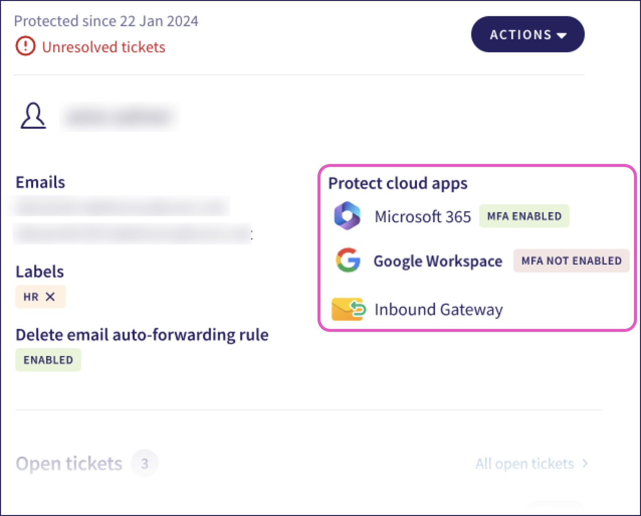Select the Microsoft 365 app name
Viewport: 641px width, 516px height.
tap(422, 217)
